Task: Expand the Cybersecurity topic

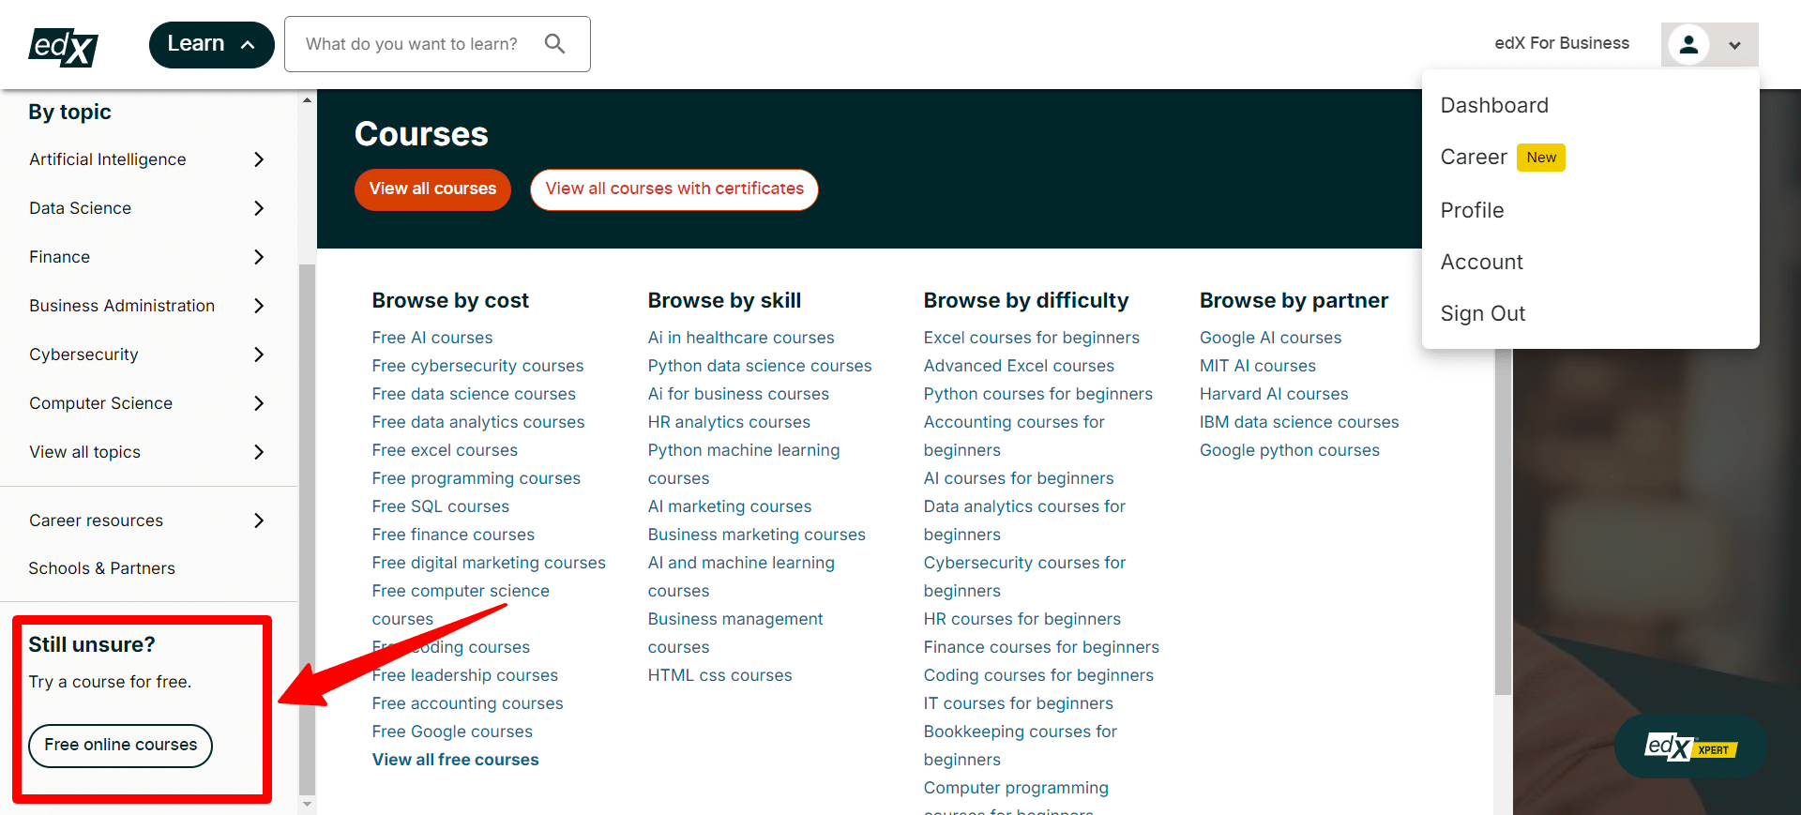Action: (x=147, y=355)
